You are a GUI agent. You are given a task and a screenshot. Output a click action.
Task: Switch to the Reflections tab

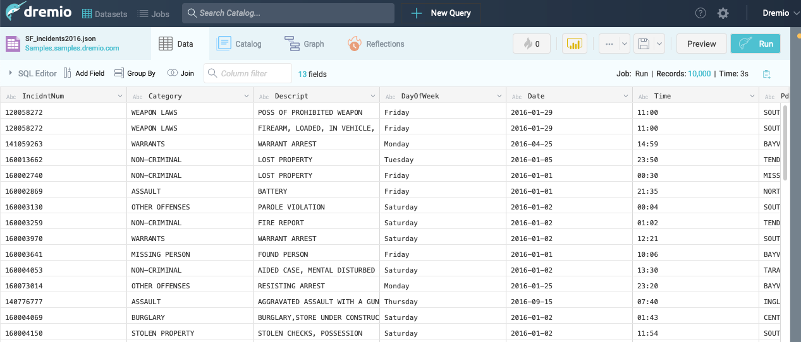pyautogui.click(x=376, y=44)
